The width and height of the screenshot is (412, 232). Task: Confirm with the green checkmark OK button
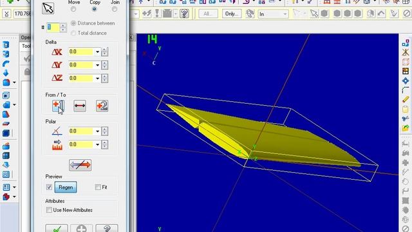click(x=57, y=228)
